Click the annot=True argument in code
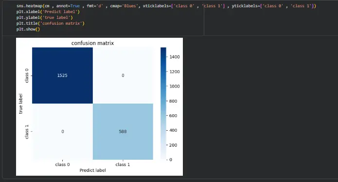The image size is (338, 182). pyautogui.click(x=68, y=6)
